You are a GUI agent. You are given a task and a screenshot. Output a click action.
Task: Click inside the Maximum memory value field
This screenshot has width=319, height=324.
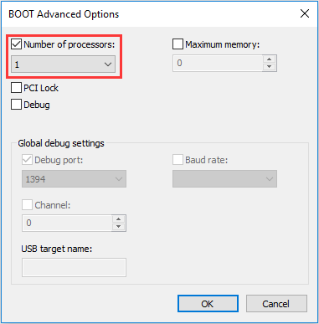[x=218, y=63]
